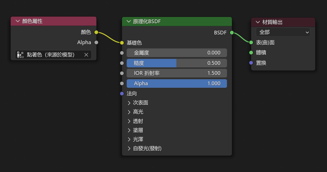Click the green BSDF output socket

click(x=232, y=33)
